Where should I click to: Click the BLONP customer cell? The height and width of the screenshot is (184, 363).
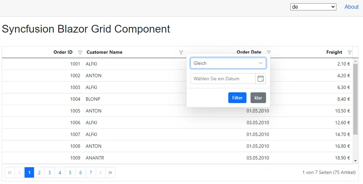pos(93,99)
